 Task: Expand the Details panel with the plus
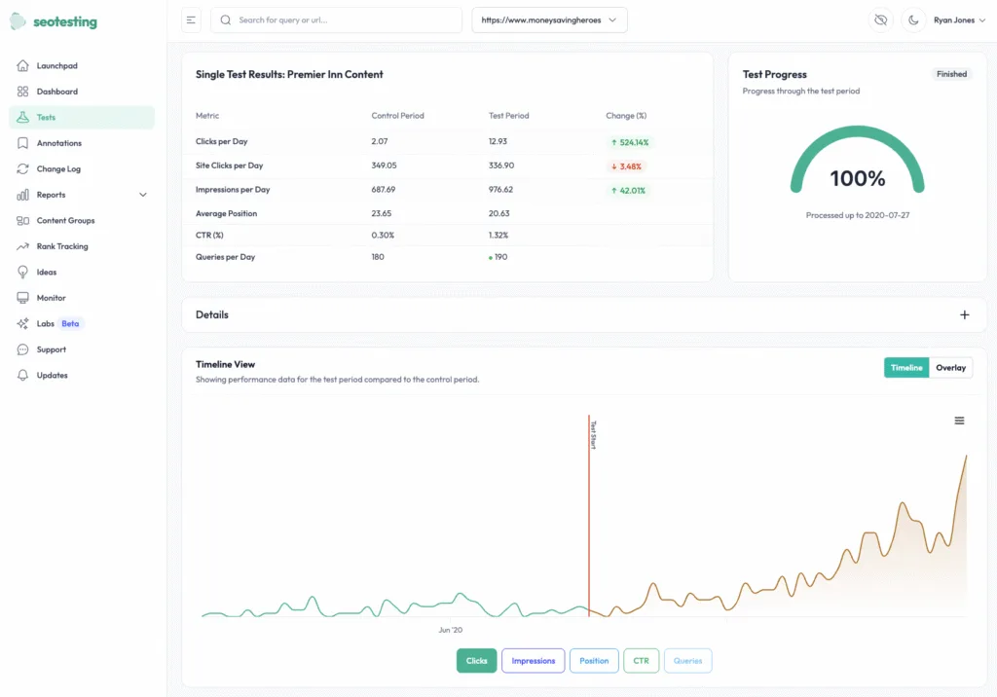point(965,314)
